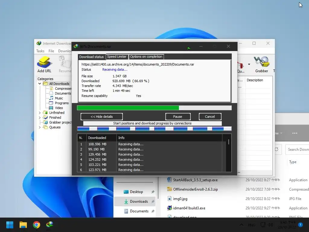Viewport: 309px width, 232px height.
Task: Select the Programs category
Action: [x=62, y=103]
